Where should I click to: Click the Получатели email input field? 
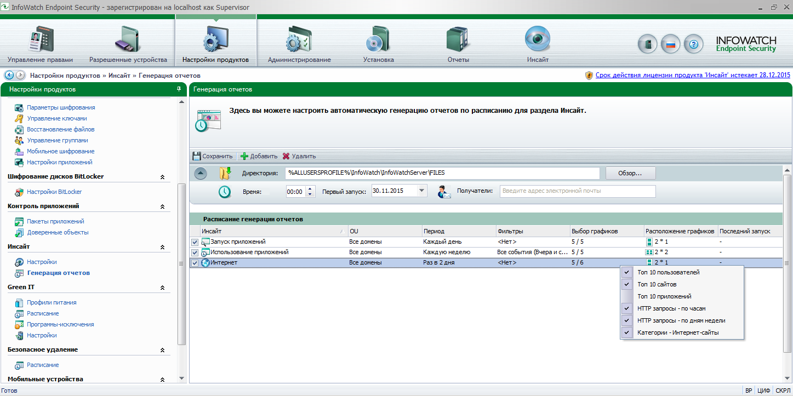[x=577, y=191]
